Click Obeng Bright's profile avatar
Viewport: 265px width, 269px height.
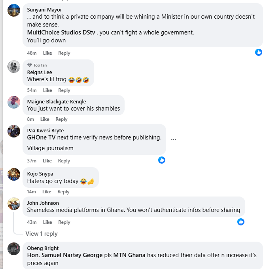[14, 249]
